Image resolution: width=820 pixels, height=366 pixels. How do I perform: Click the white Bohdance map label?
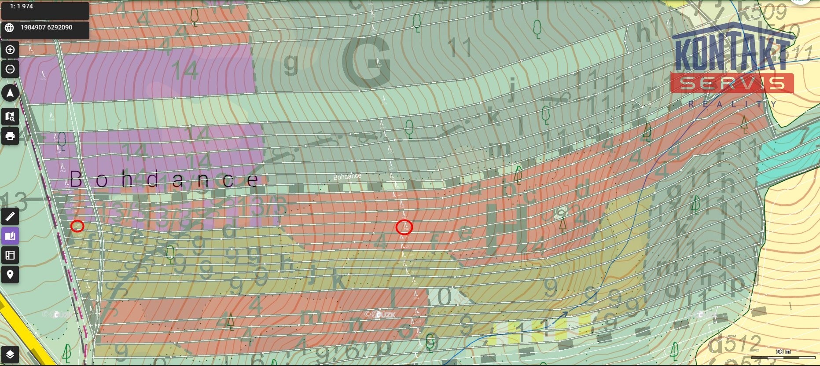point(347,176)
